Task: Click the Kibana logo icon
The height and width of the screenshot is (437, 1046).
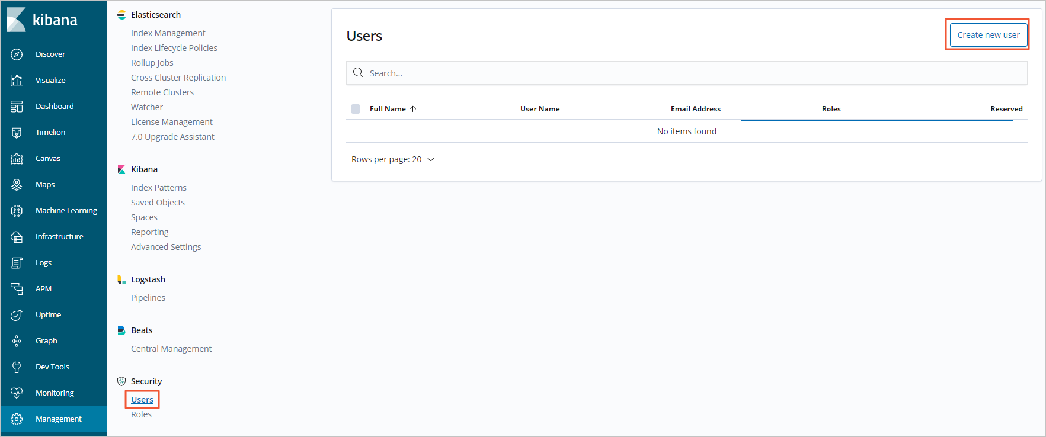Action: coord(16,20)
